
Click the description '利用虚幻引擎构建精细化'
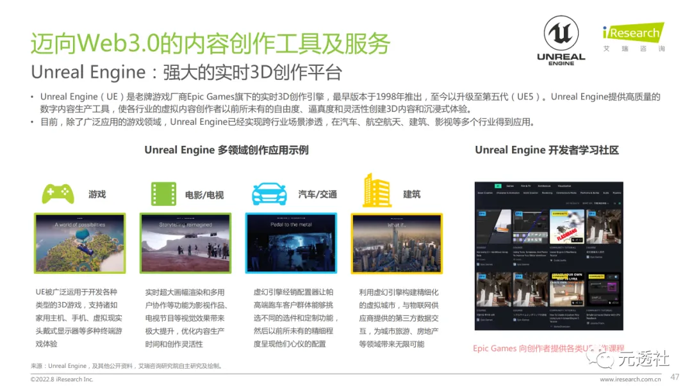[x=399, y=317]
